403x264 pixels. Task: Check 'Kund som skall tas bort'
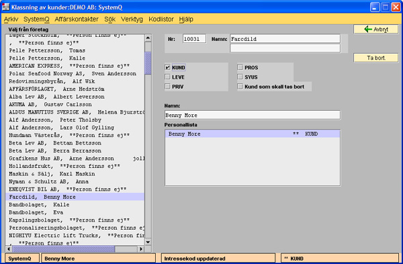click(240, 87)
